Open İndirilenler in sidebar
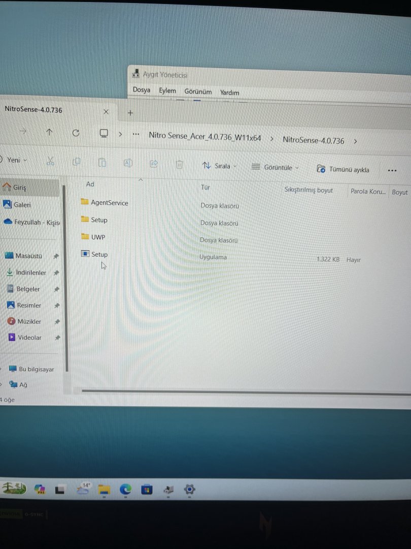The image size is (411, 549). tap(26, 272)
